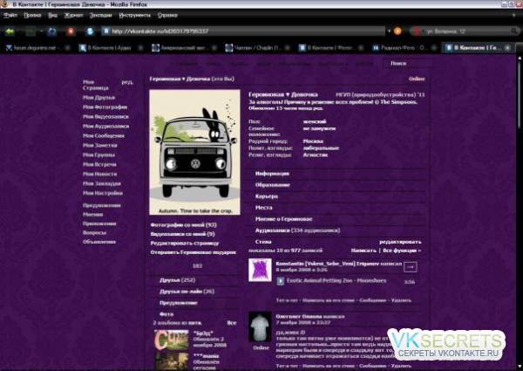The image size is (523, 371).
Task: Open the Друзья (252) section
Action: pos(178,280)
